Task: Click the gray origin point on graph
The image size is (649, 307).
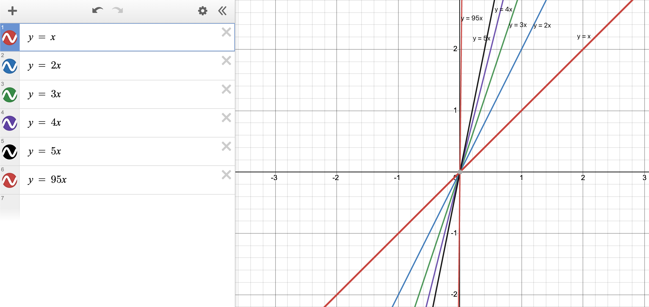Action: coord(460,172)
